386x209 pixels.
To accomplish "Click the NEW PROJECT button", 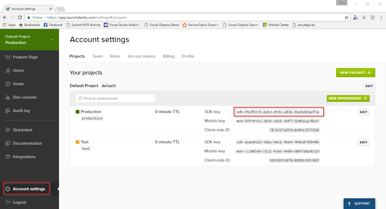I will (355, 73).
